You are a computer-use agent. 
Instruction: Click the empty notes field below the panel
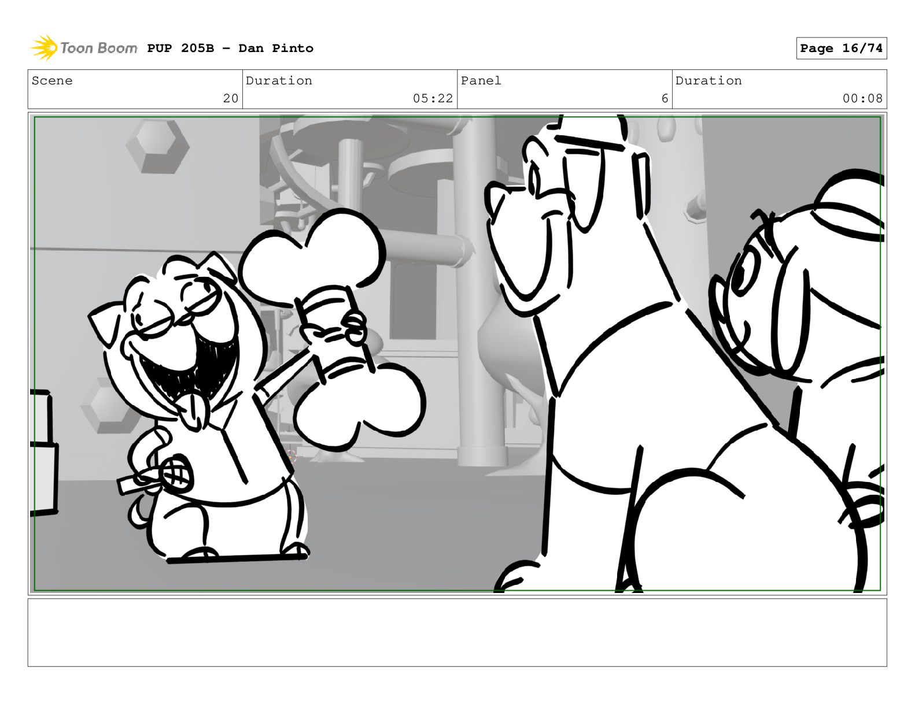pyautogui.click(x=457, y=632)
